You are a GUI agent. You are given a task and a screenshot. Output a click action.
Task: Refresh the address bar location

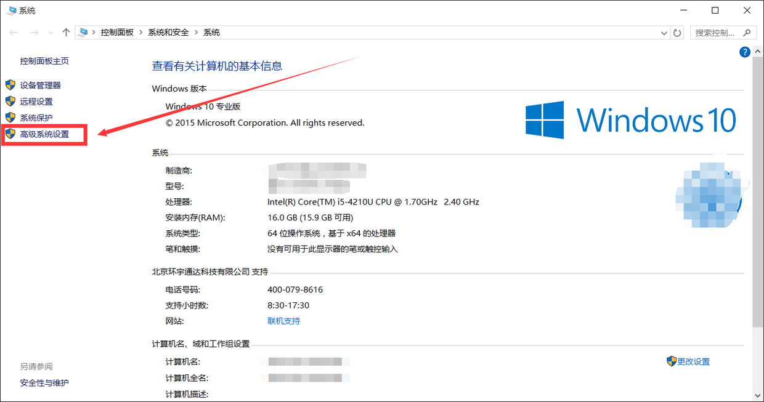678,33
